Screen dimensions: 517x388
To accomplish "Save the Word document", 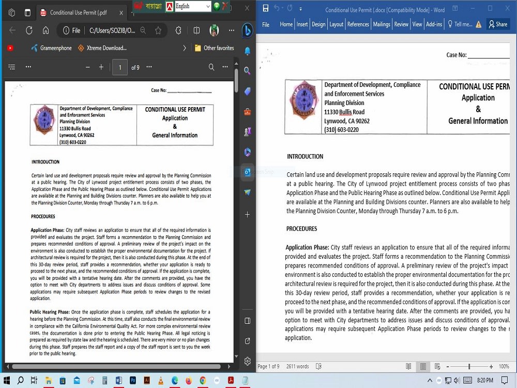I will coord(266,9).
